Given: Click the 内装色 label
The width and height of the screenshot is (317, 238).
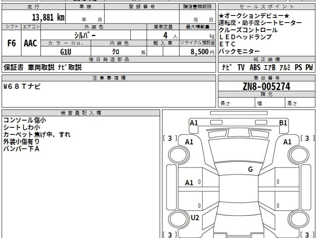Looking at the screenshot, I should pyautogui.click(x=119, y=43).
